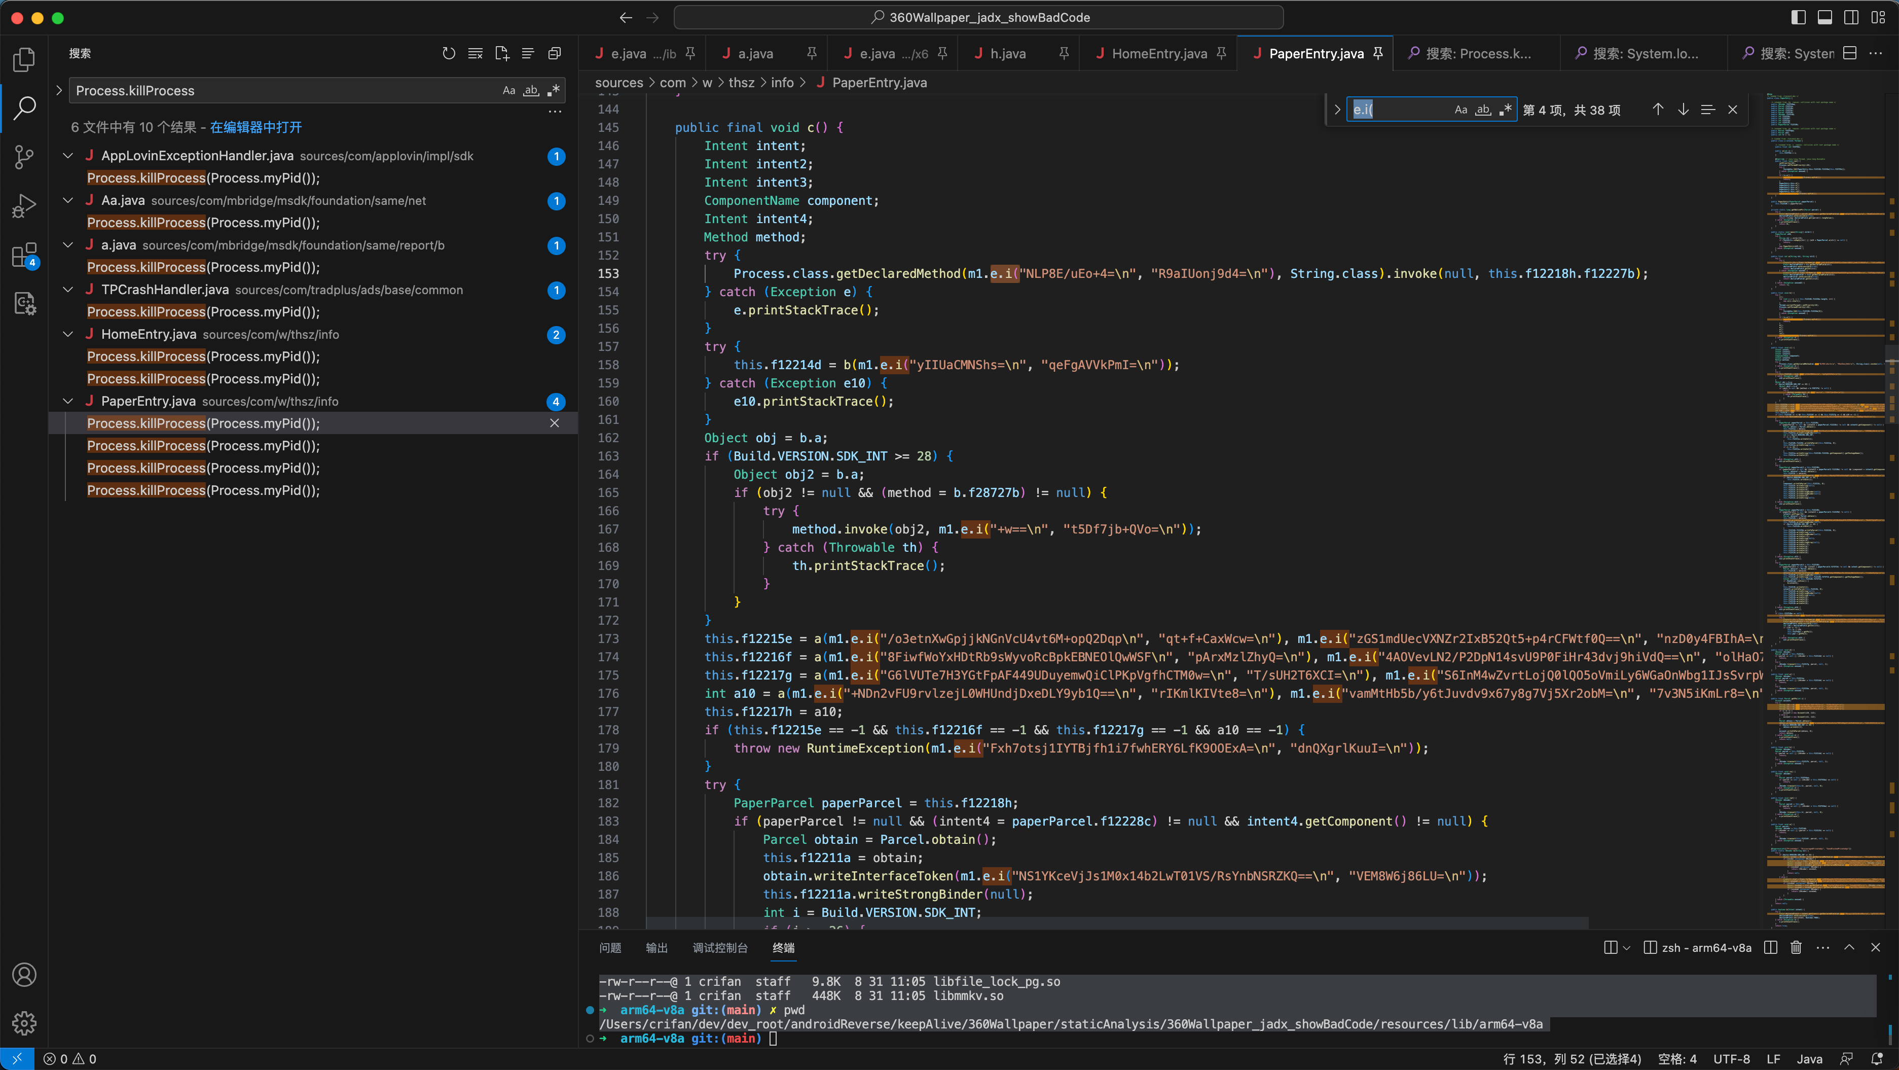The image size is (1899, 1070).
Task: Toggle bottom panel layout icon
Action: (x=1824, y=17)
